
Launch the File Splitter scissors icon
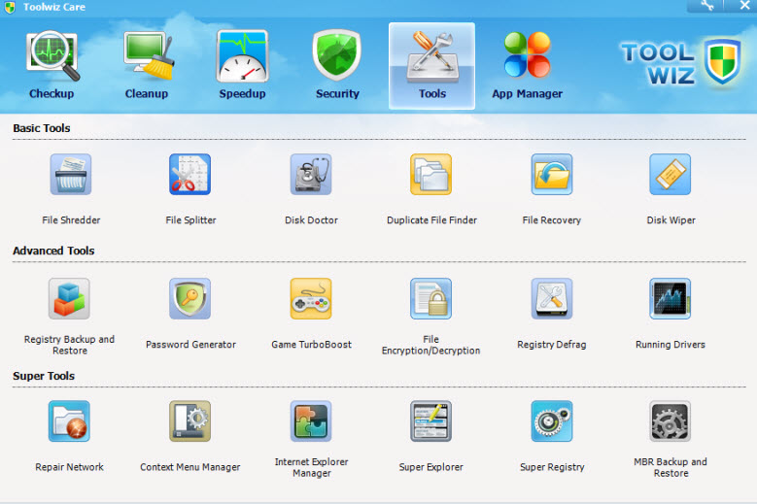[189, 174]
